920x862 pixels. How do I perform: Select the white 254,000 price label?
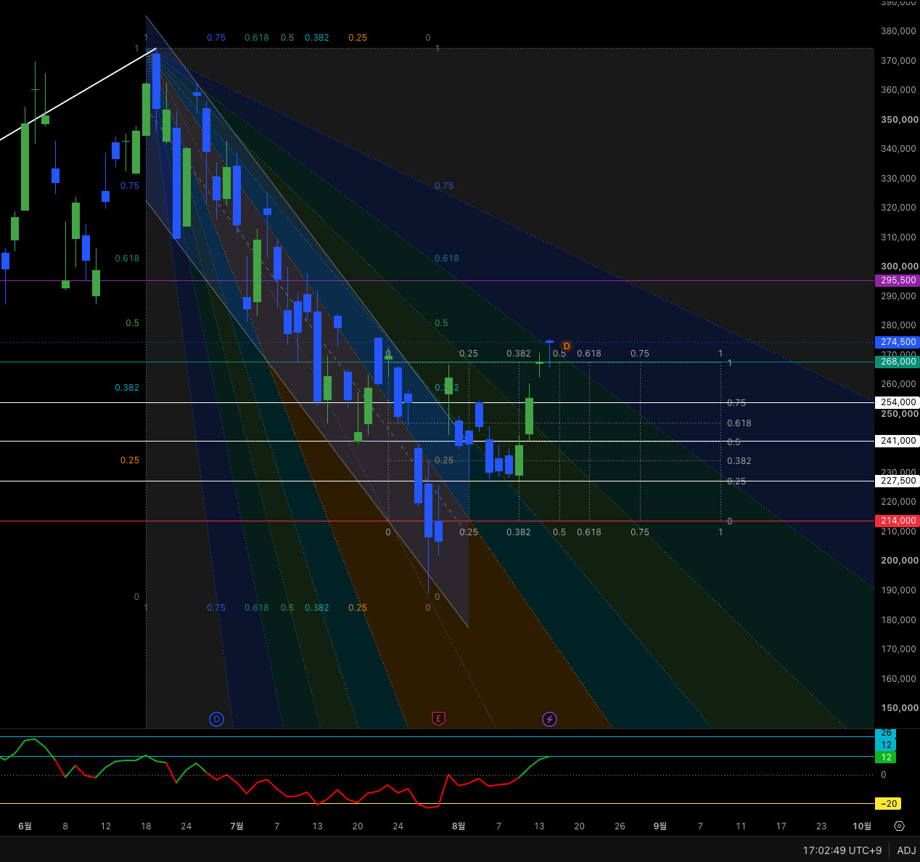(x=898, y=402)
